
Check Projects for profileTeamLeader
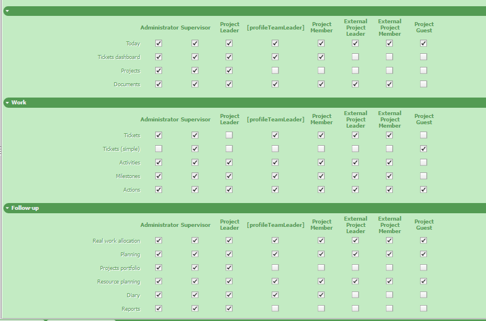(x=275, y=70)
